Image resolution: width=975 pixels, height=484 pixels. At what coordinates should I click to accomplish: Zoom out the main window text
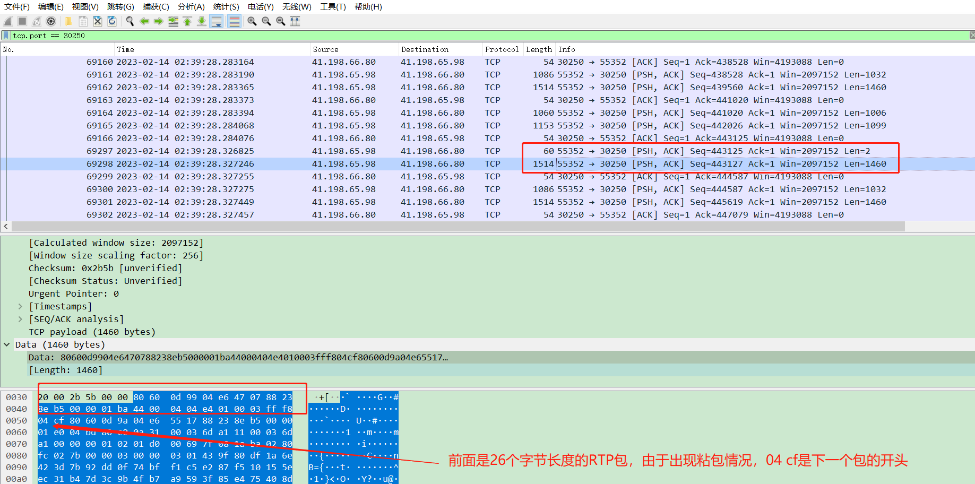click(x=266, y=21)
